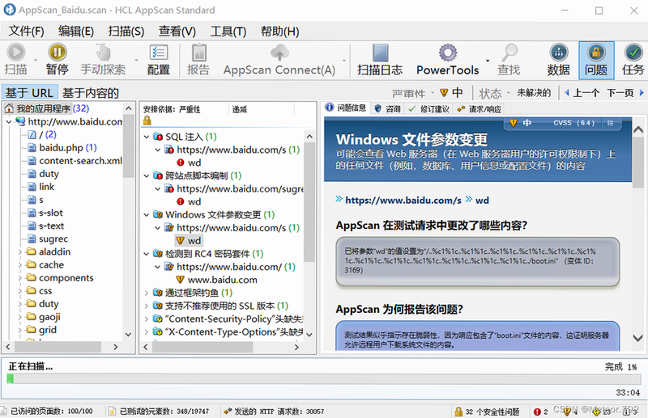Open the 帮助(H) menu
648x418 pixels.
point(279,32)
